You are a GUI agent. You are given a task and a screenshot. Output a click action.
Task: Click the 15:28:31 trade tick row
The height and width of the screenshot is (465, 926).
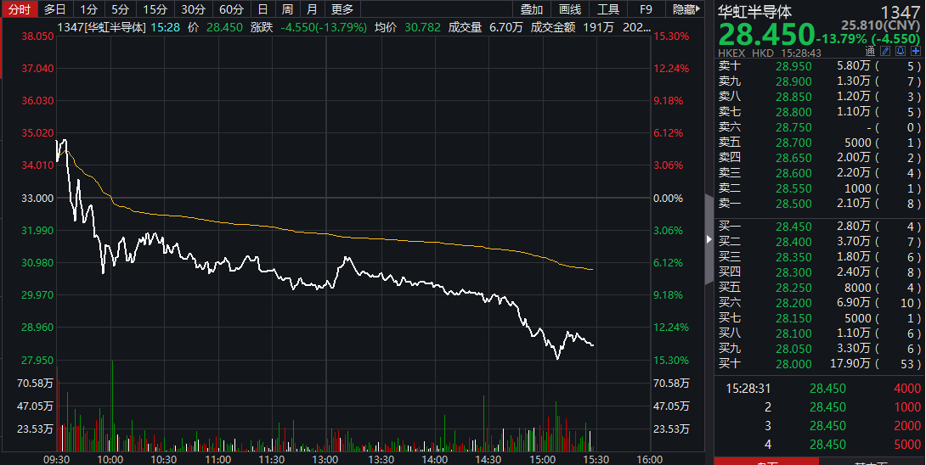tap(820, 389)
